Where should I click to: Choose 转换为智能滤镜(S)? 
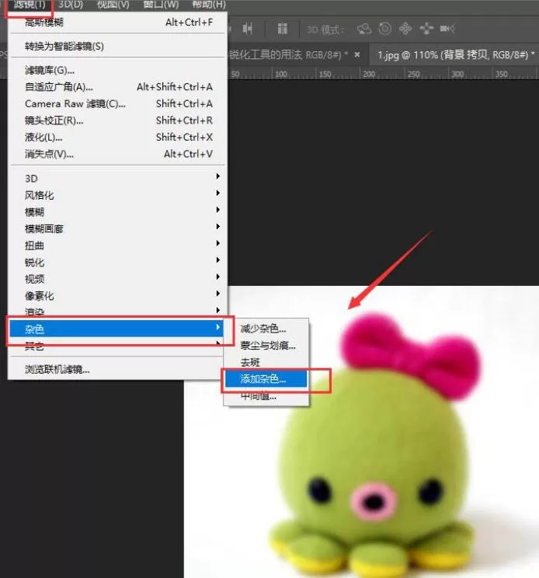(x=117, y=47)
